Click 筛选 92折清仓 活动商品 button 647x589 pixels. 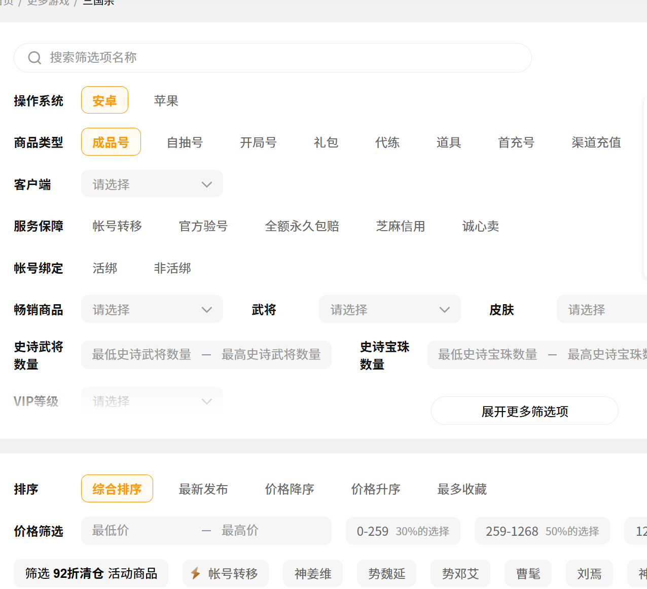[91, 573]
